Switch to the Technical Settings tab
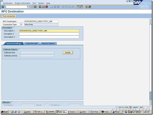Image resolution: width=153 pixels, height=115 pixels. click(14, 43)
